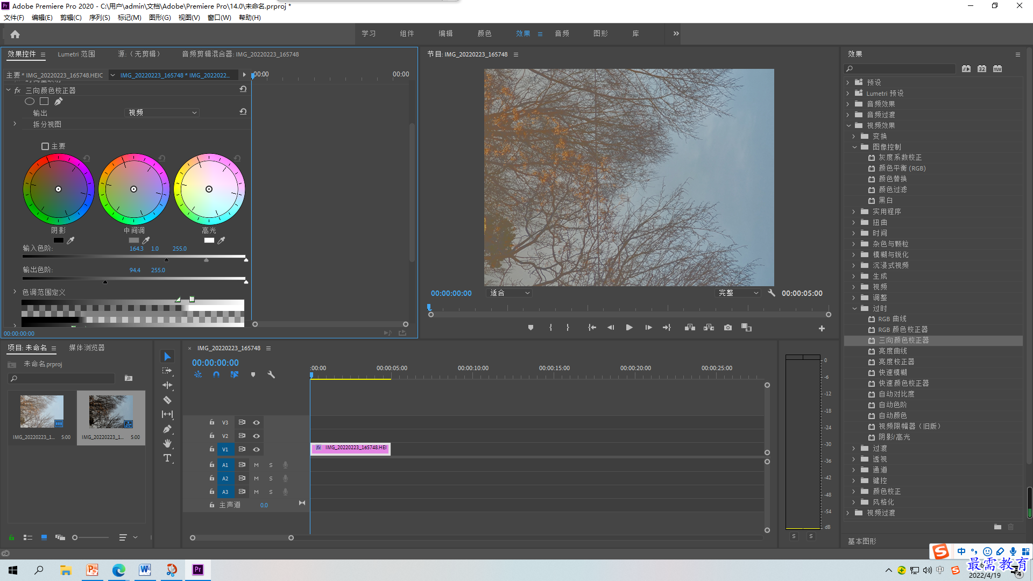Open Timeline display settings wrench
This screenshot has height=581, width=1033.
271,374
